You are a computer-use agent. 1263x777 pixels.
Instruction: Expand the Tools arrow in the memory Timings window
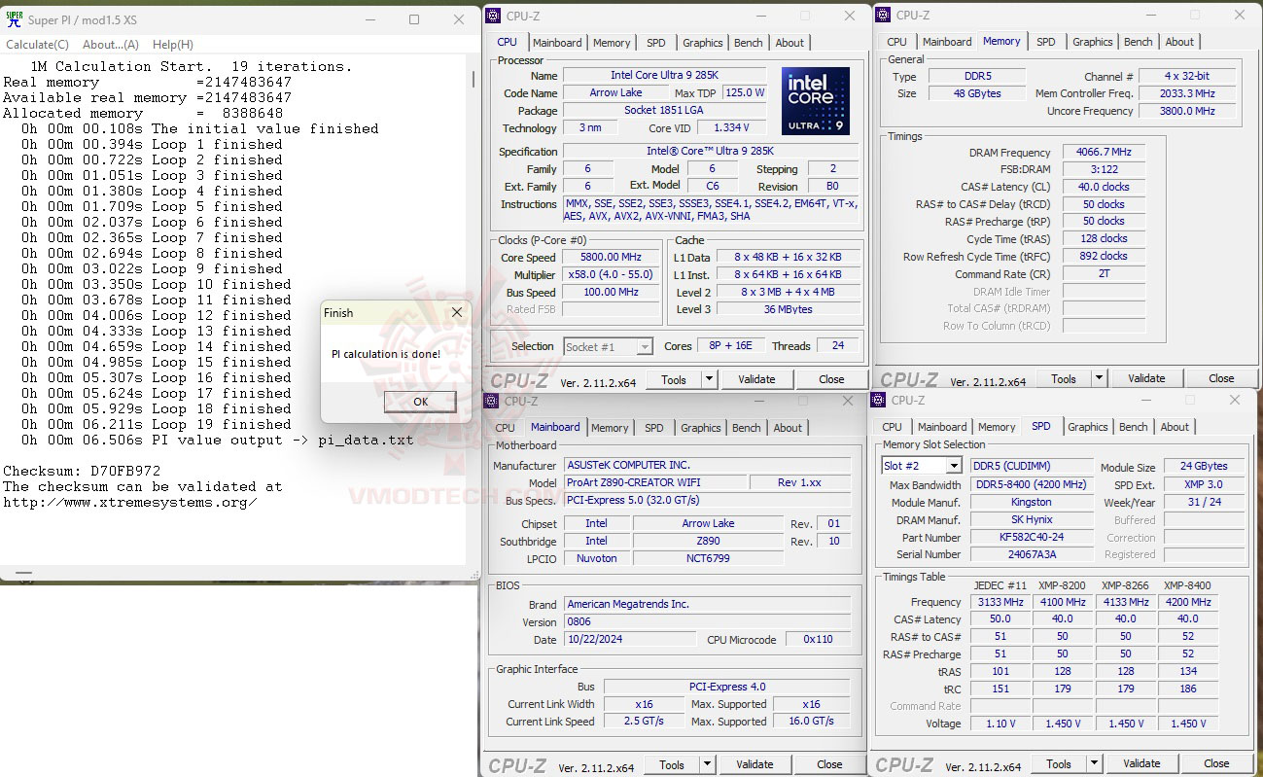coord(1099,378)
